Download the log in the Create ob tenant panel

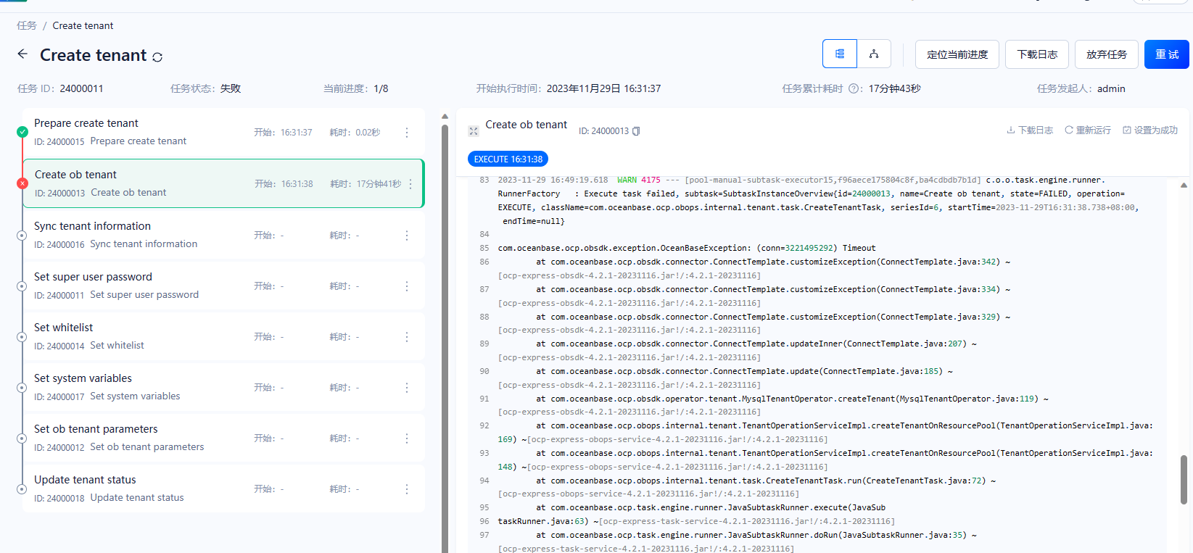1030,130
